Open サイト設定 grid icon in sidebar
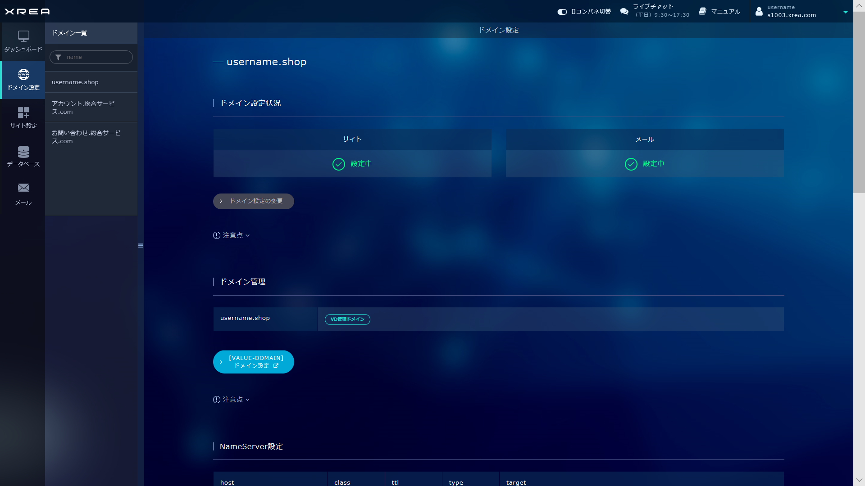This screenshot has width=865, height=486. coord(23,112)
